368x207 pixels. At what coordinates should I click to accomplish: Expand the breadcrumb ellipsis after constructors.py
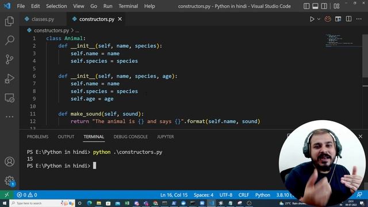click(x=77, y=30)
